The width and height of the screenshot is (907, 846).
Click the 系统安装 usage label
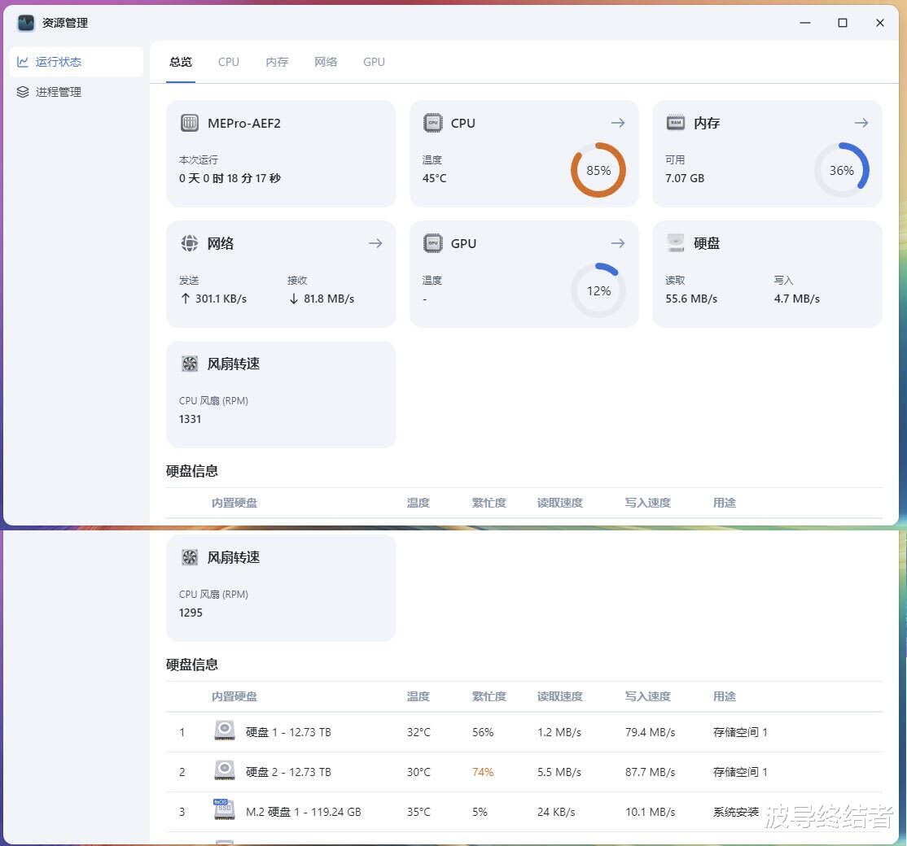pyautogui.click(x=736, y=812)
